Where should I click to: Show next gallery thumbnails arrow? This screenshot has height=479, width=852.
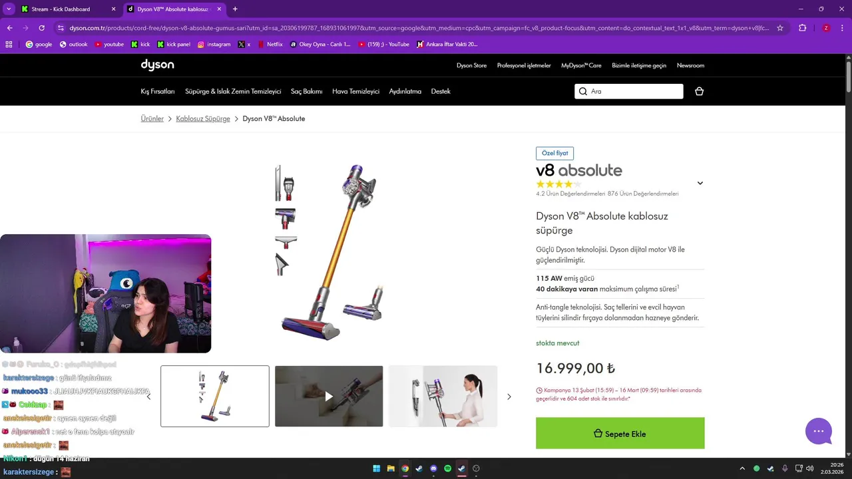(509, 397)
